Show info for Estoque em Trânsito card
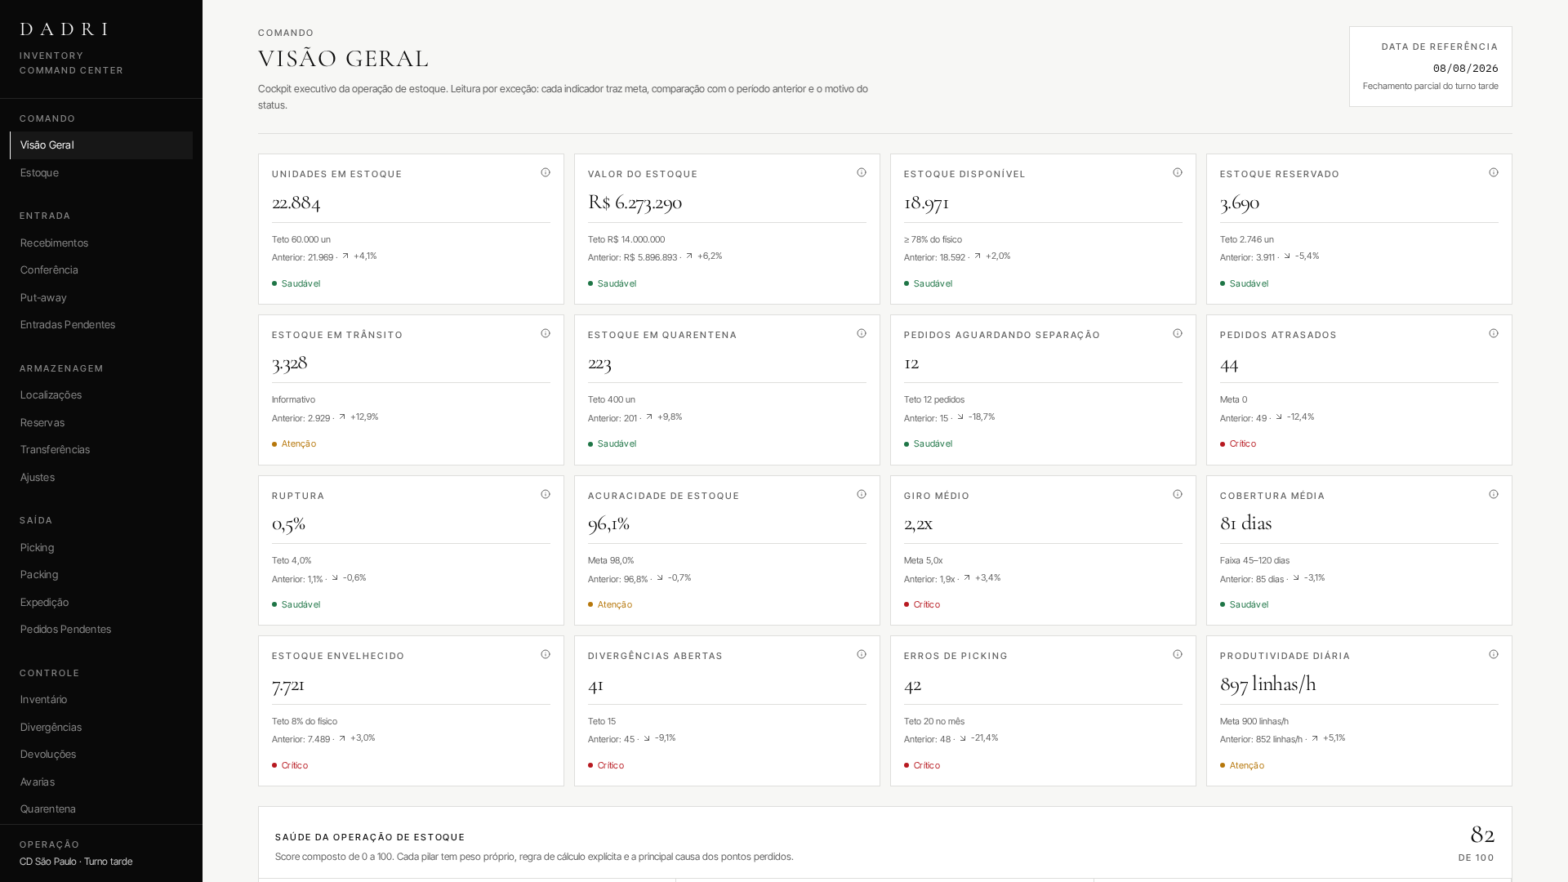 pyautogui.click(x=546, y=333)
